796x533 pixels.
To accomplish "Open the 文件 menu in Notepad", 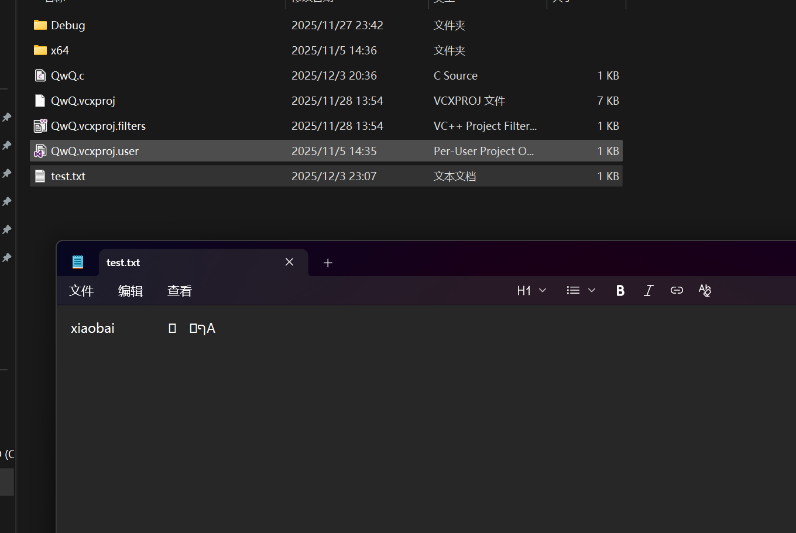I will pos(81,291).
